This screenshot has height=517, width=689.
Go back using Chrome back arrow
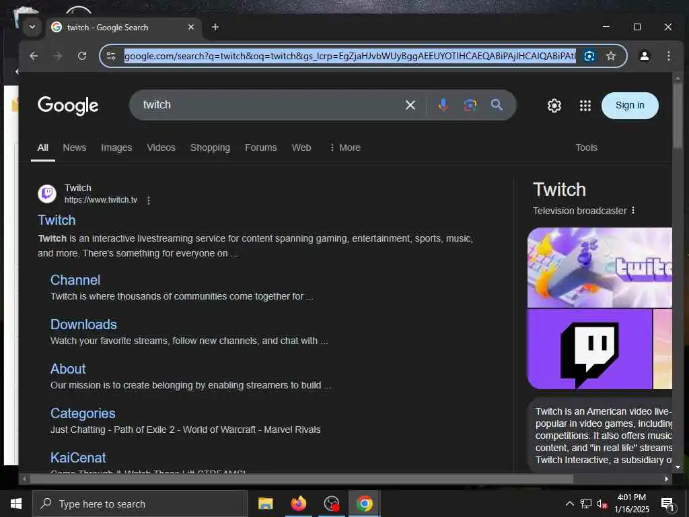coord(34,56)
